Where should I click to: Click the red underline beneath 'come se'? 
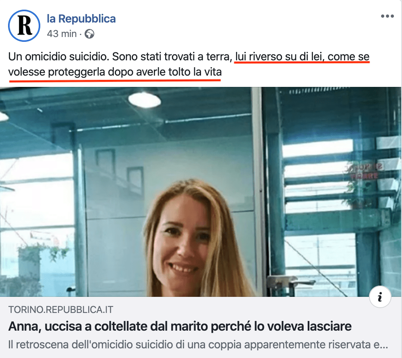point(349,62)
